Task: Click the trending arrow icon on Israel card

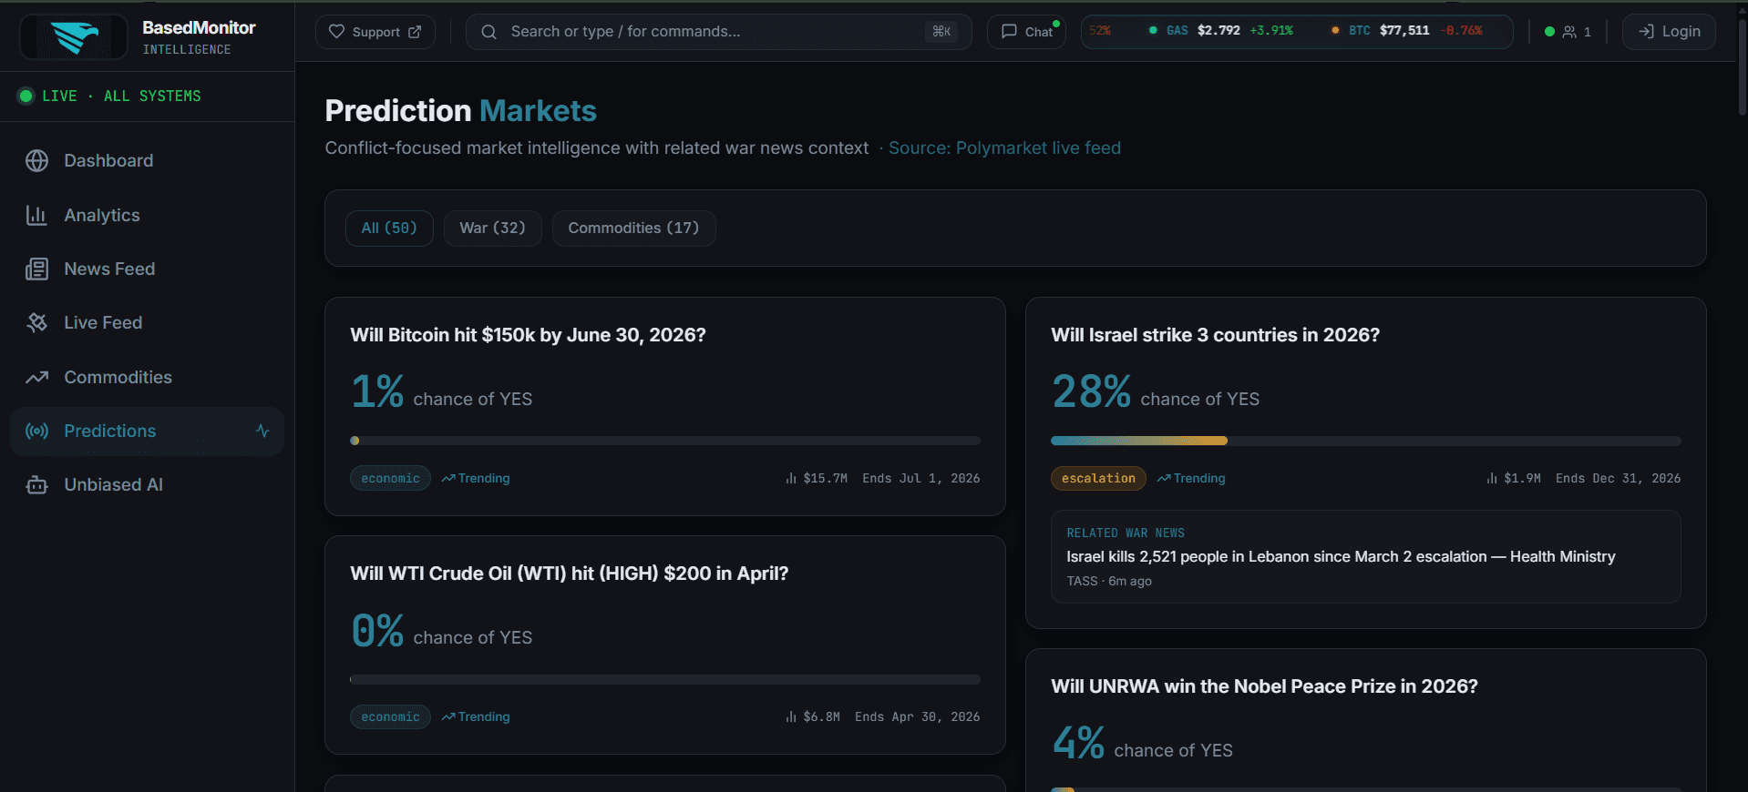Action: pyautogui.click(x=1164, y=479)
